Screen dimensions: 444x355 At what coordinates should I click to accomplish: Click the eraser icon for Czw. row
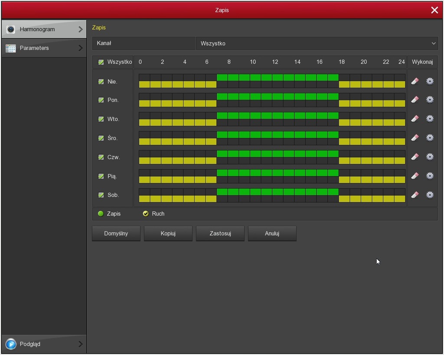pyautogui.click(x=415, y=156)
